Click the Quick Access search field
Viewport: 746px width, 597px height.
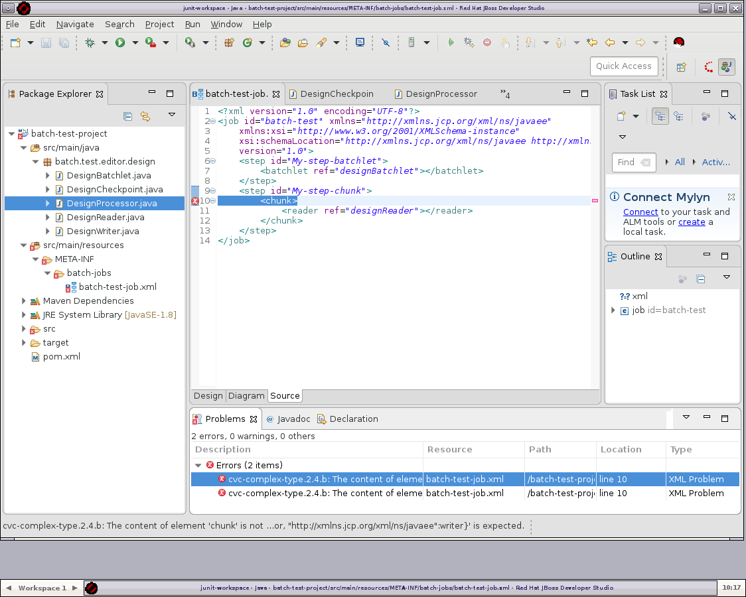tap(623, 66)
